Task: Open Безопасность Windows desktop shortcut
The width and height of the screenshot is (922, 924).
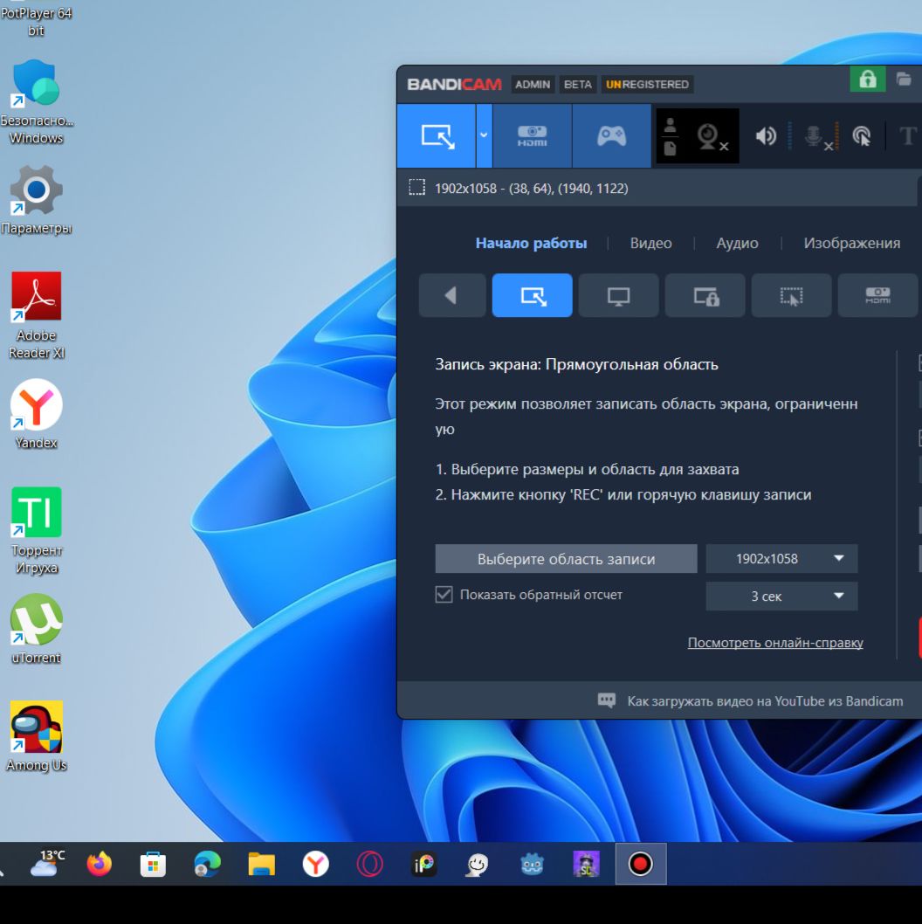Action: point(37,102)
